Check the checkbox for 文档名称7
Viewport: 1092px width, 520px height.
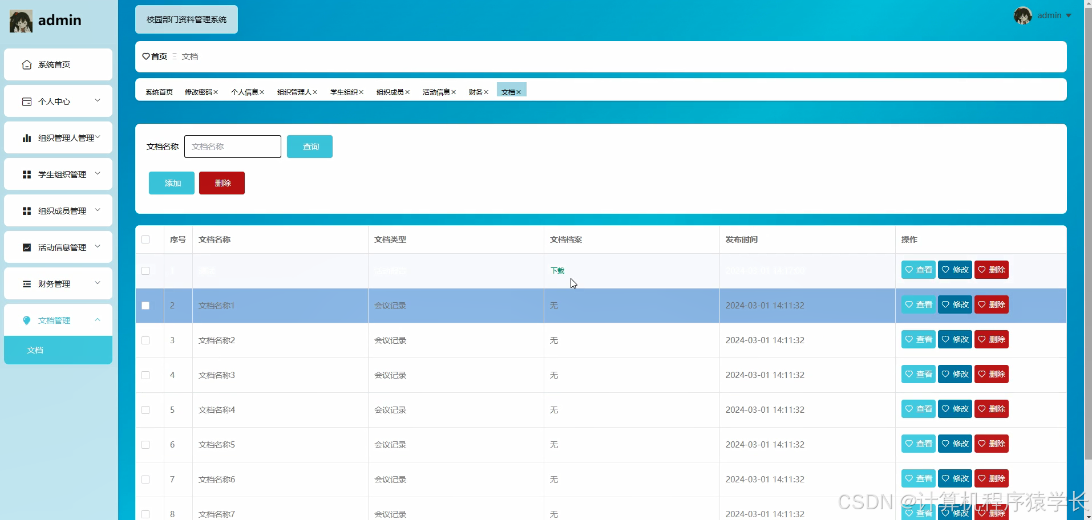(145, 514)
